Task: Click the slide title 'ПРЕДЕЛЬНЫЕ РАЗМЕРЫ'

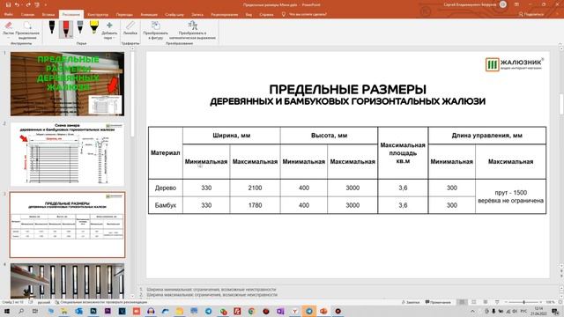Action: [347, 89]
